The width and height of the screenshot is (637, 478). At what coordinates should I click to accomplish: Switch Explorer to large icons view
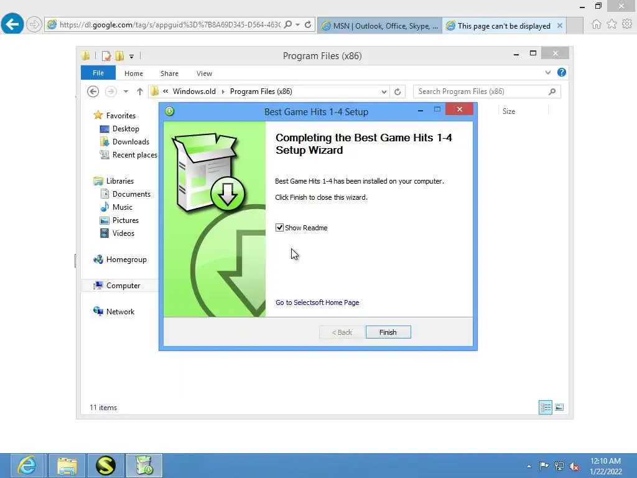(559, 407)
